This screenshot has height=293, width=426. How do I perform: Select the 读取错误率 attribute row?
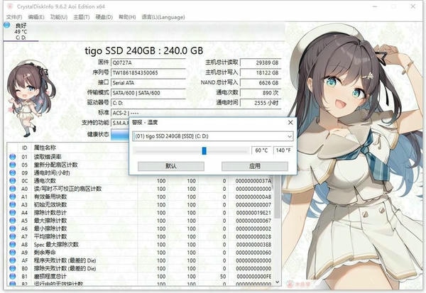(68, 157)
